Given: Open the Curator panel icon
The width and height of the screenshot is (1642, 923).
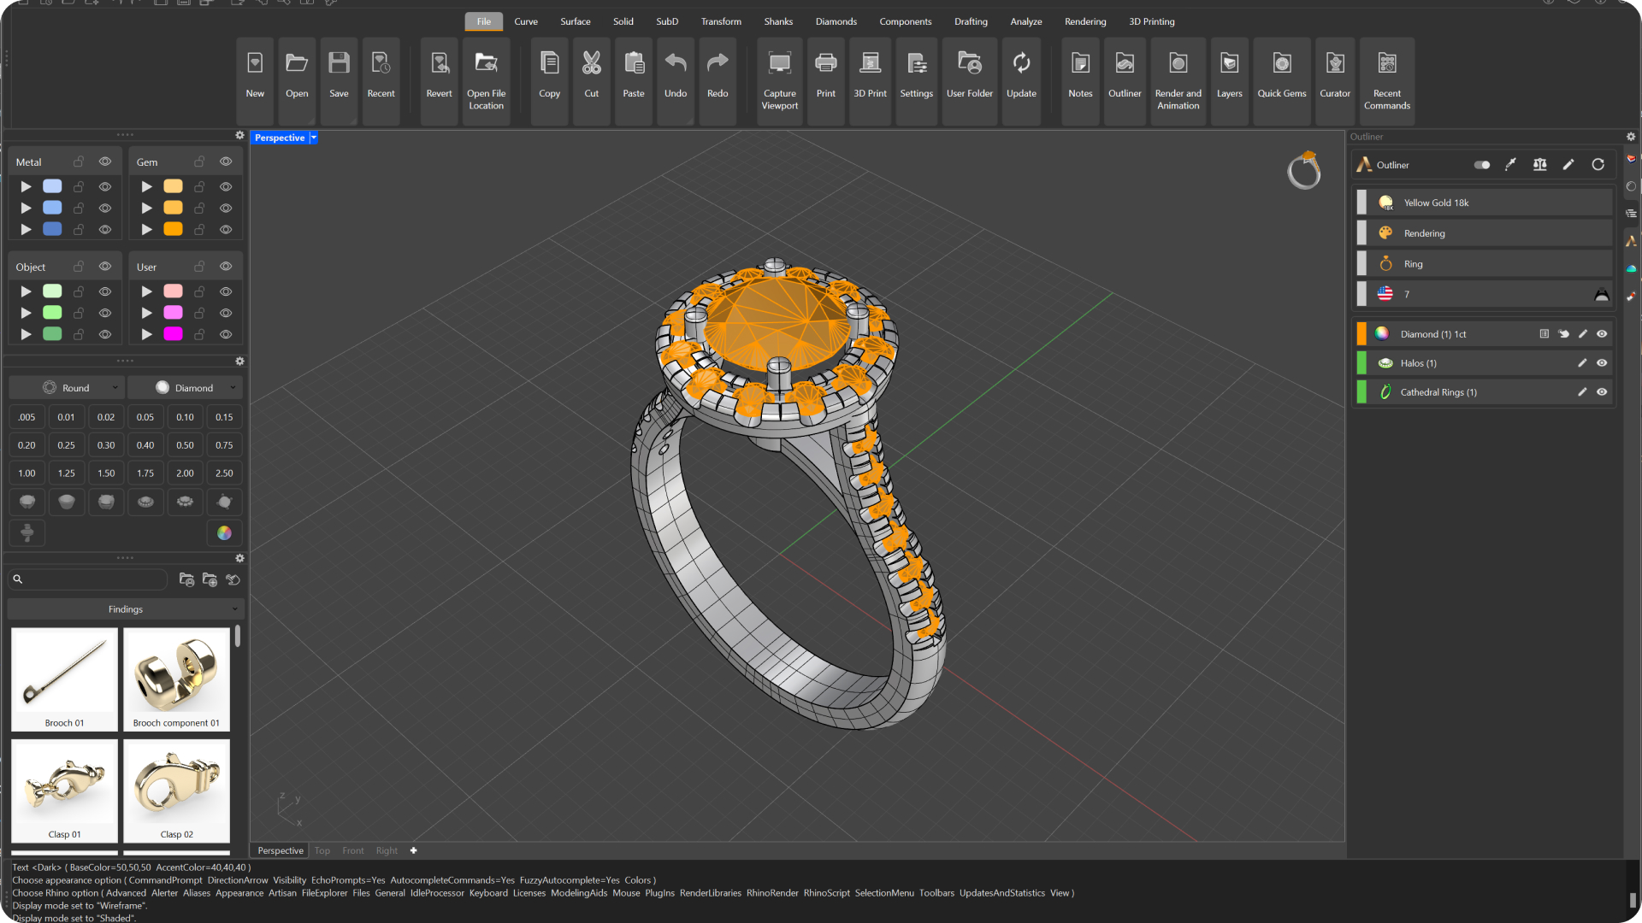Looking at the screenshot, I should (1334, 64).
